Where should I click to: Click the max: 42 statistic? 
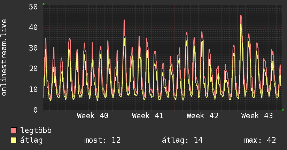pyautogui.click(x=260, y=140)
